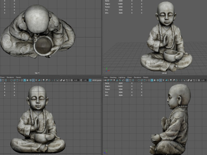Toggle Resolution Gate in side view toolbar
This screenshot has height=155, width=207.
[x=133, y=80]
